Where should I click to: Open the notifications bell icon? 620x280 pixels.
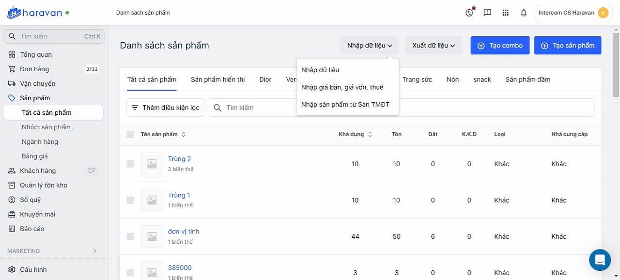point(524,13)
